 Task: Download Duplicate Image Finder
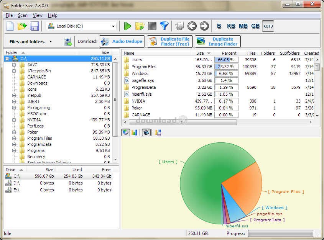[218, 41]
